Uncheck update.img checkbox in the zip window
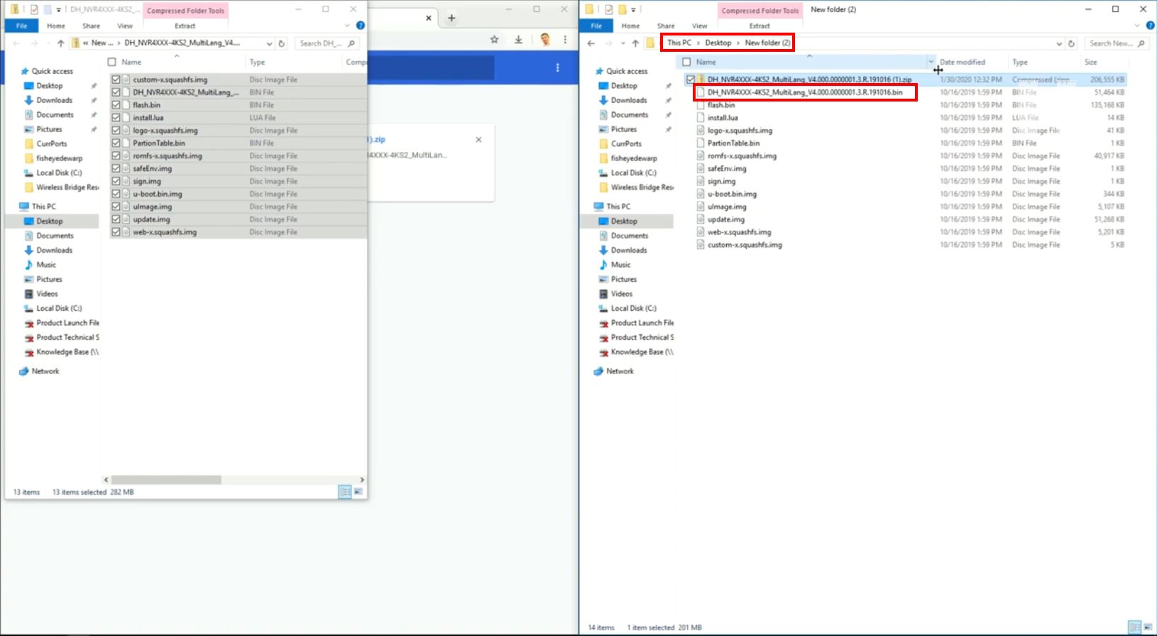 (116, 219)
